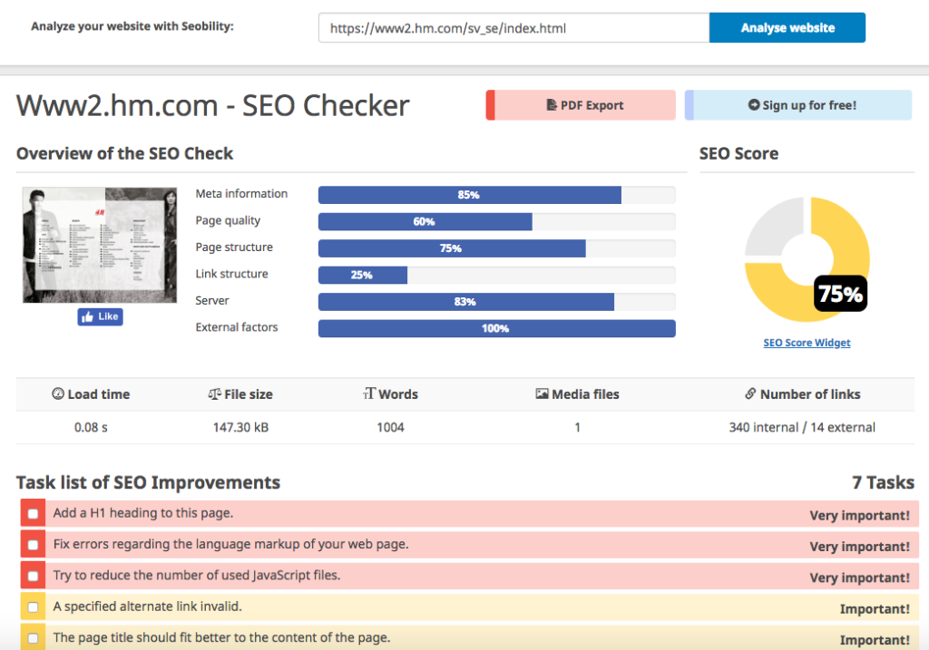Viewport: 929px width, 650px height.
Task: Click 'A specified alternate link invalid' task
Action: pyautogui.click(x=148, y=606)
